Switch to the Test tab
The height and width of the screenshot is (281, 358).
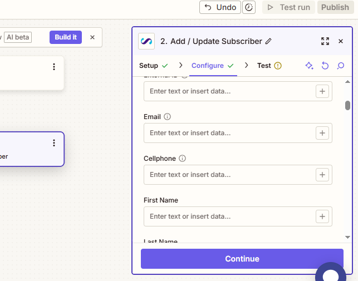click(264, 66)
